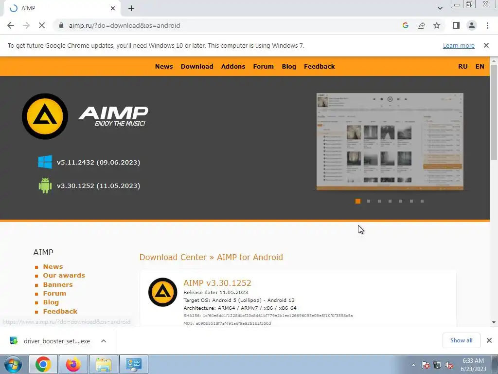Open downloaded driver_booster_set exe file
The width and height of the screenshot is (498, 374).
click(x=51, y=341)
